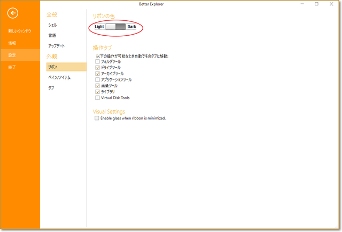The height and width of the screenshot is (232, 342).
Task: Open 新しいウィンドウ from the orange sidebar
Action: click(x=19, y=31)
